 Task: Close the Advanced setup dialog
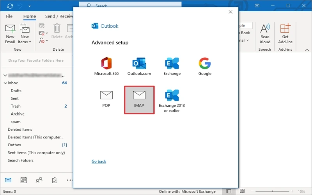point(230,12)
